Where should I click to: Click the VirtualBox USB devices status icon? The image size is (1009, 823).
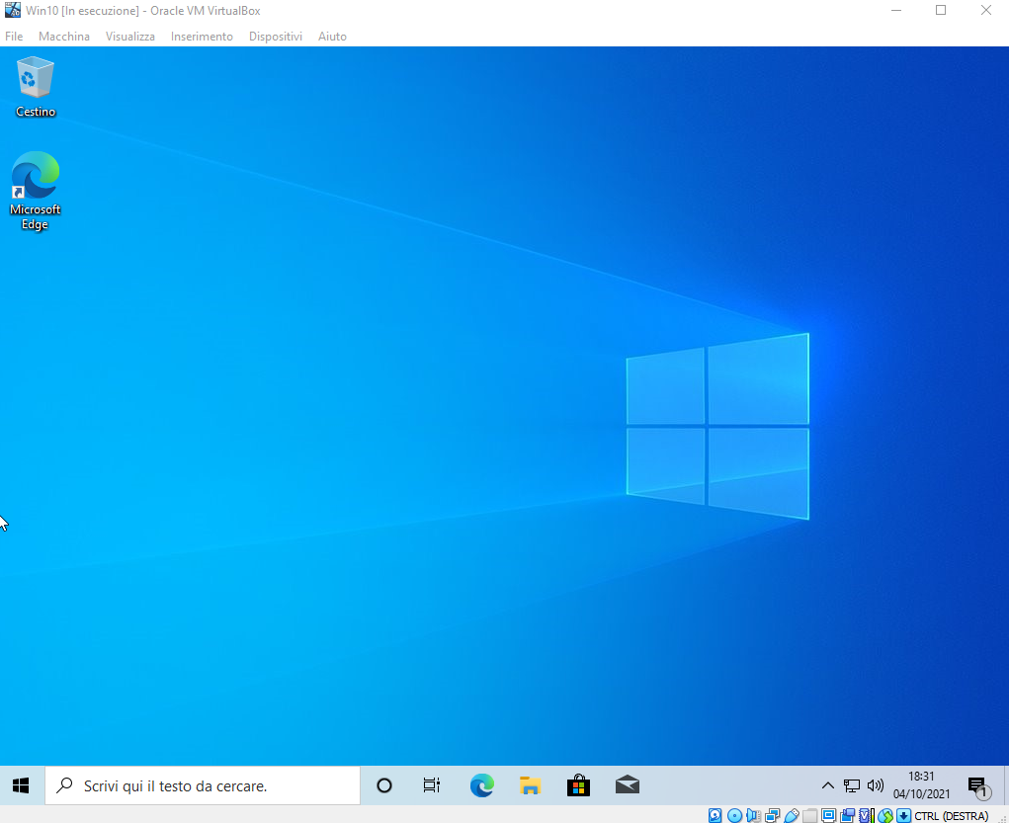pos(792,815)
